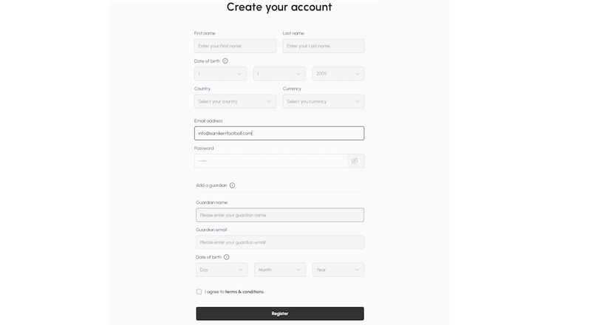
Task: Click the Add a guardian info icon
Action: pyautogui.click(x=232, y=185)
